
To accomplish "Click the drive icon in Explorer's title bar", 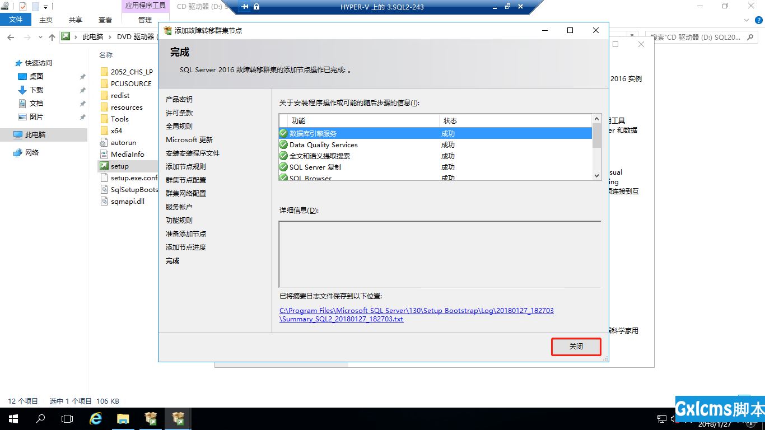I will click(x=4, y=7).
